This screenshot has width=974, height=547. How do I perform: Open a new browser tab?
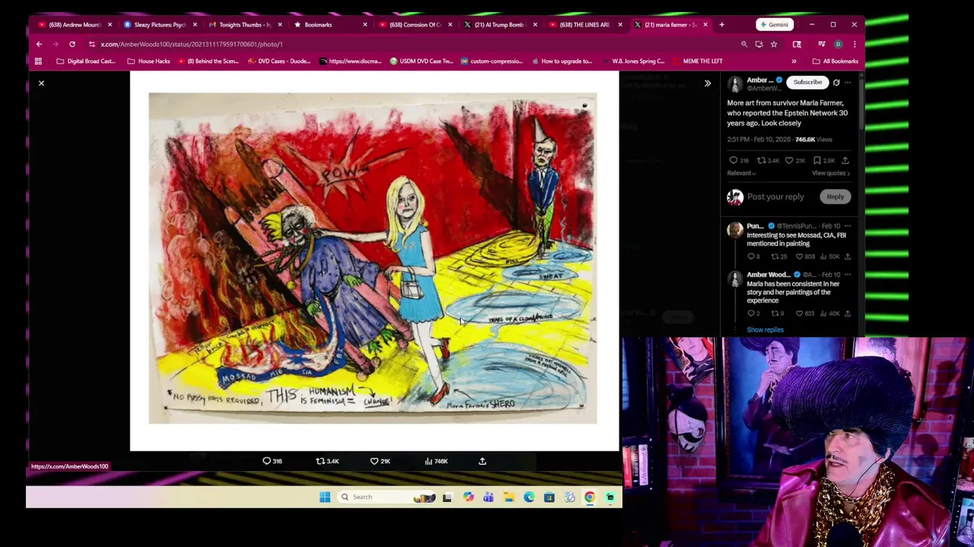tap(721, 25)
